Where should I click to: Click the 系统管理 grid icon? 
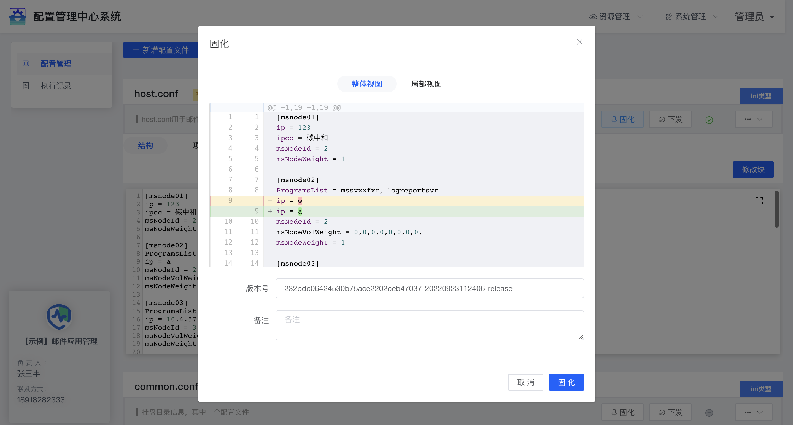[669, 16]
